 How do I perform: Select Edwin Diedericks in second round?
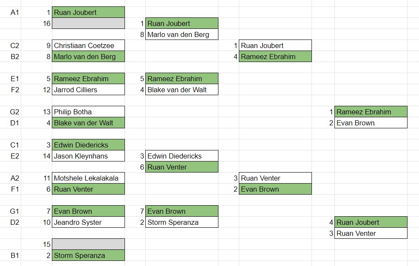(182, 156)
